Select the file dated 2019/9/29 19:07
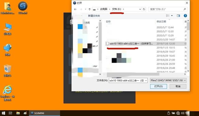Image resolution: width=199 pixels, height=116 pixels. [x=146, y=52]
